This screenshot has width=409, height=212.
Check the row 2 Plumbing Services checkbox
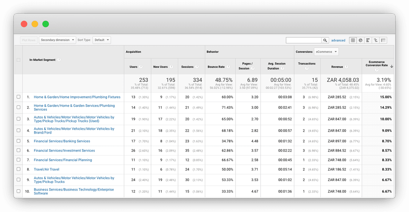(x=19, y=107)
